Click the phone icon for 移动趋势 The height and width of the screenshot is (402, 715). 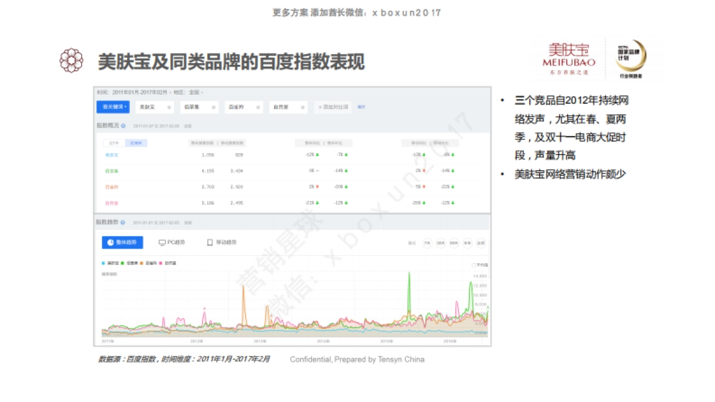pyautogui.click(x=210, y=242)
